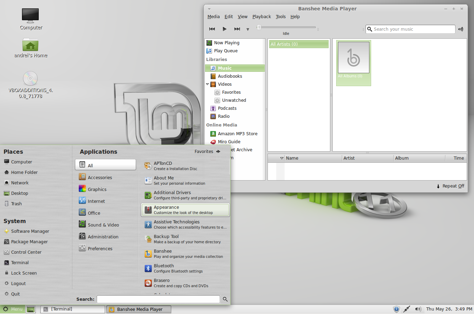Launch Additional Drivers
The width and height of the screenshot is (474, 314).
pos(185,195)
